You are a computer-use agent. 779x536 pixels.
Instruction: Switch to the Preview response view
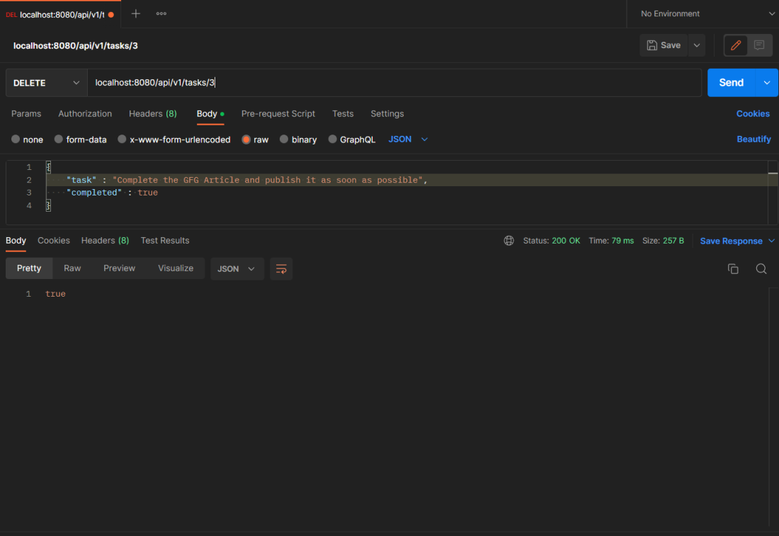[119, 268]
